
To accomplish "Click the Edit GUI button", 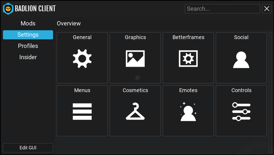I will pyautogui.click(x=28, y=148).
